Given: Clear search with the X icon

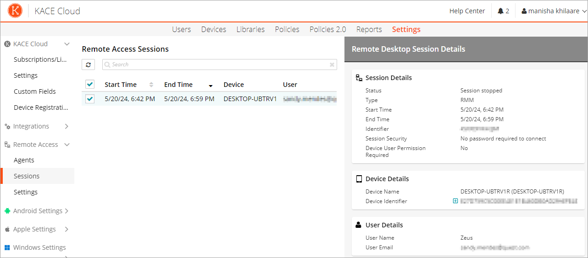Looking at the screenshot, I should tap(332, 64).
